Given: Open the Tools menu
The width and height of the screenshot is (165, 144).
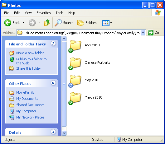Looking at the screenshot, I should [60, 13].
